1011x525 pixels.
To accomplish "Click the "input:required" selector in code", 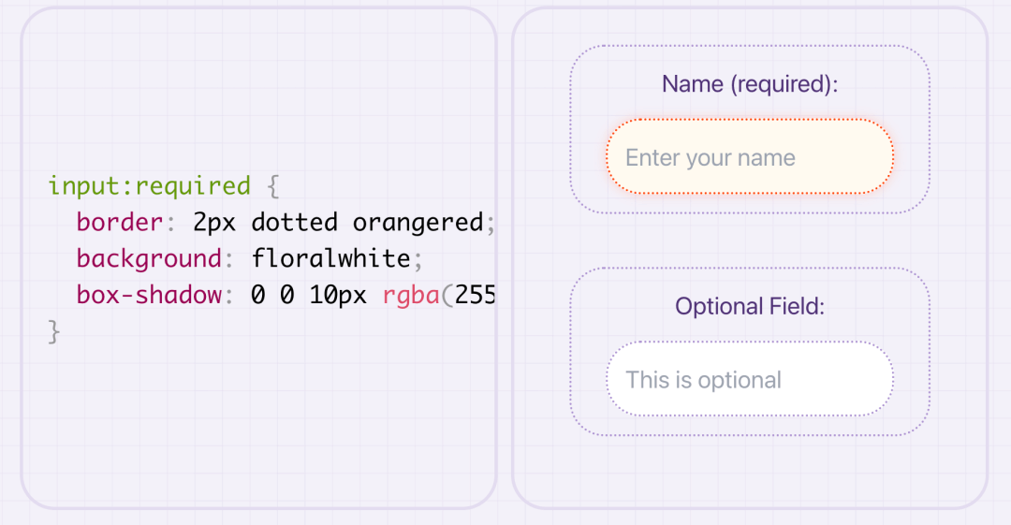I will click(x=149, y=185).
